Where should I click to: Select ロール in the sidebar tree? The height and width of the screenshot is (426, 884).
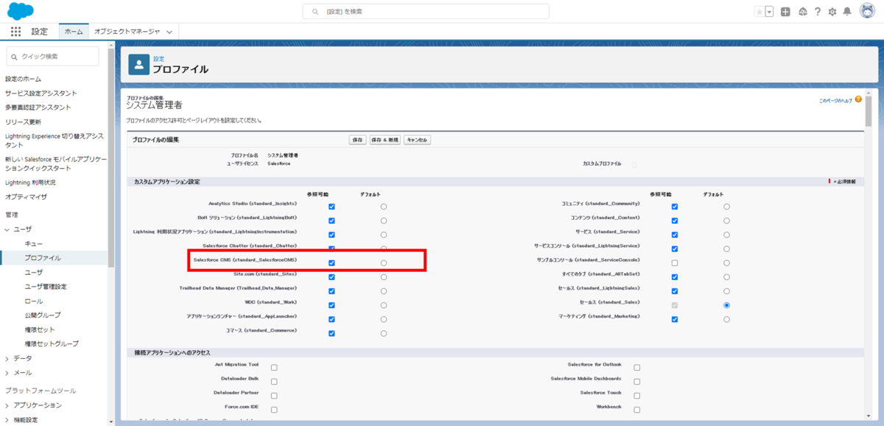(x=34, y=301)
